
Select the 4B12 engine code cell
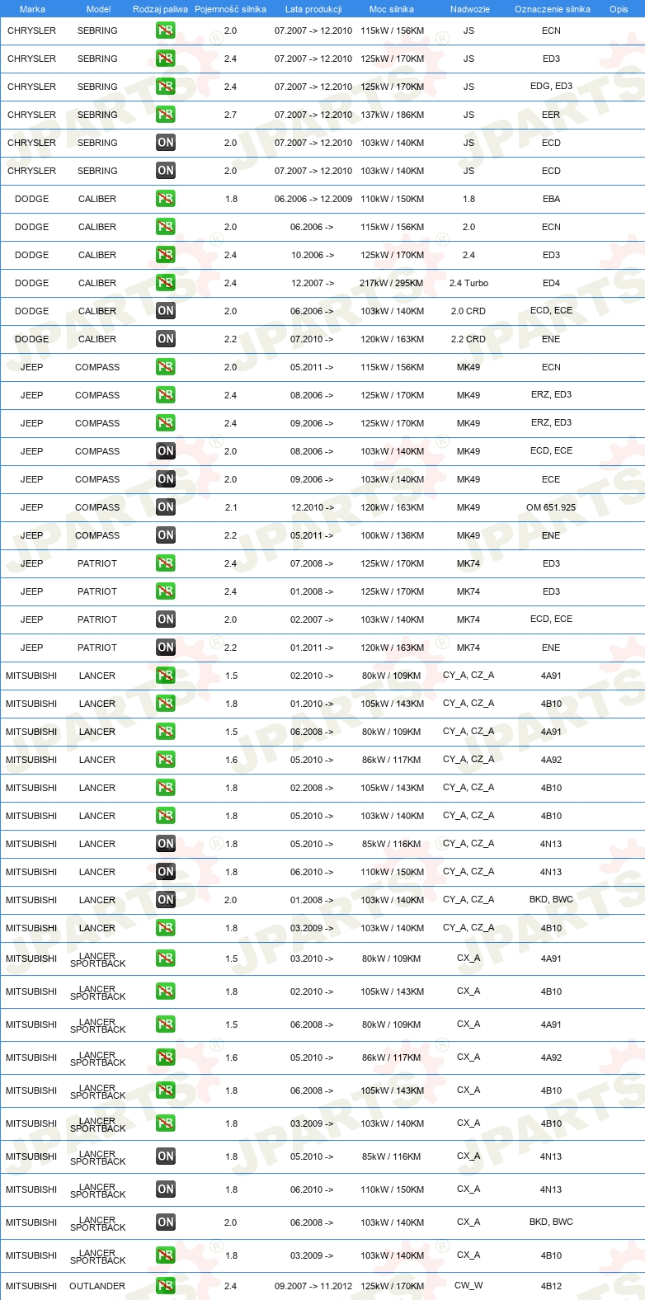coord(551,1286)
